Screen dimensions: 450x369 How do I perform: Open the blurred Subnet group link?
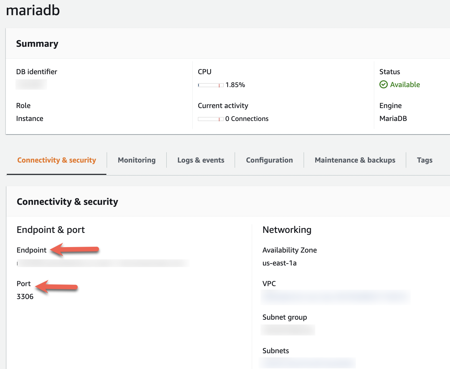pyautogui.click(x=288, y=330)
